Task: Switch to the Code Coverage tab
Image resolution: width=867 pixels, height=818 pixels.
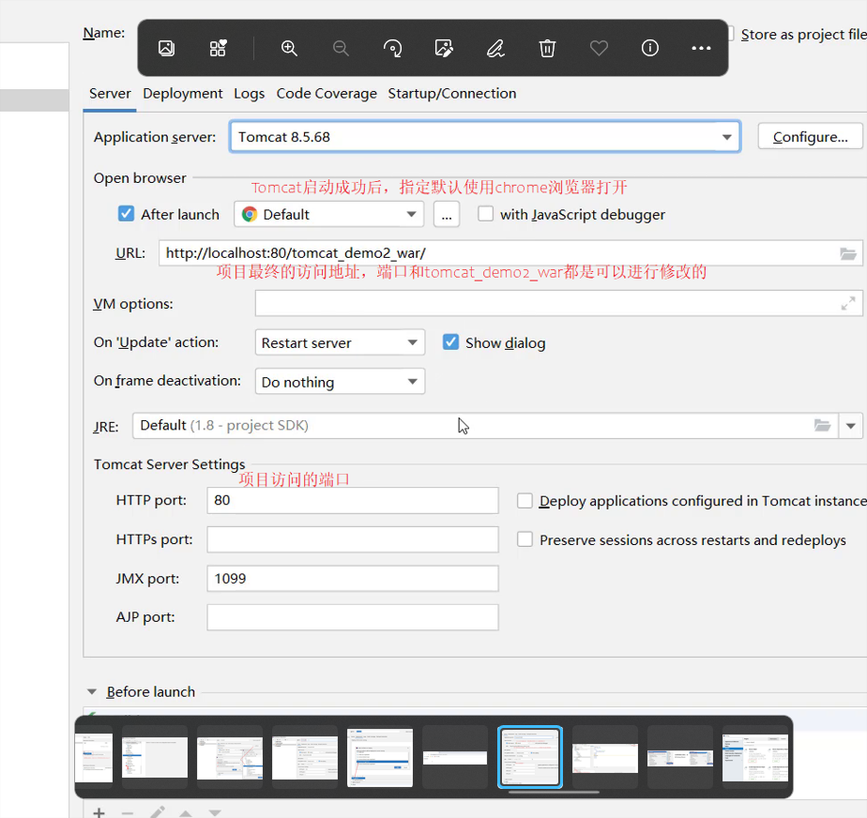Action: (327, 94)
